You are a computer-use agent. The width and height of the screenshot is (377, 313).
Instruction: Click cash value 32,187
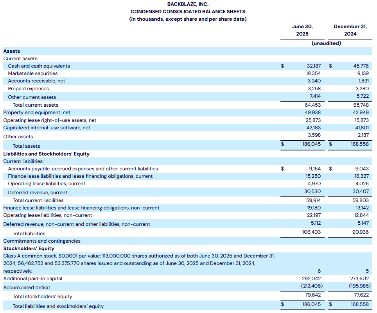pyautogui.click(x=314, y=66)
